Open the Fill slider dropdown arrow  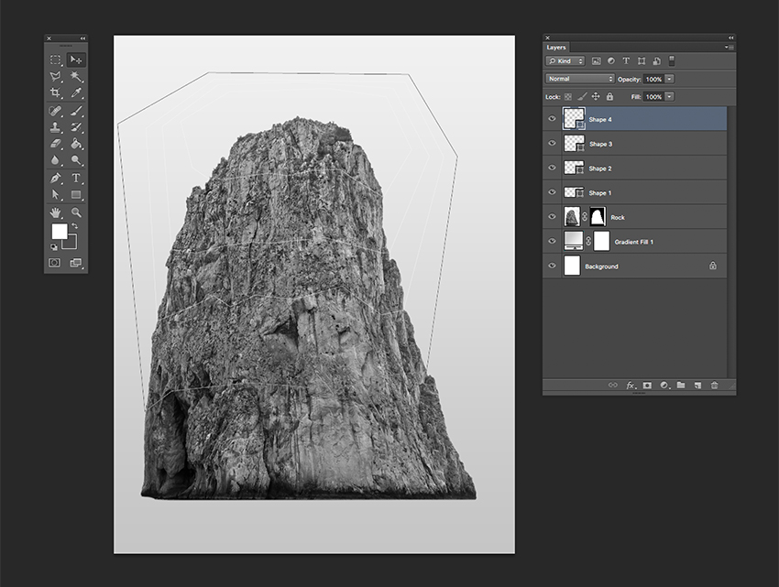coord(670,96)
